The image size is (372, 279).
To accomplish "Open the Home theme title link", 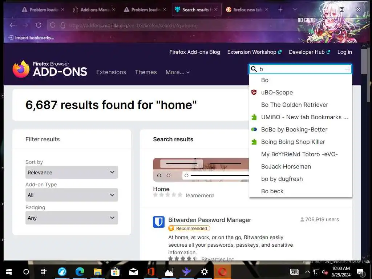I will [161, 189].
